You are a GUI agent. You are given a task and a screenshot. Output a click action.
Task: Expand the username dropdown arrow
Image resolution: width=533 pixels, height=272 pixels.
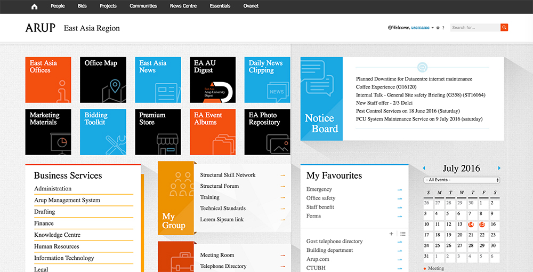pyautogui.click(x=432, y=28)
